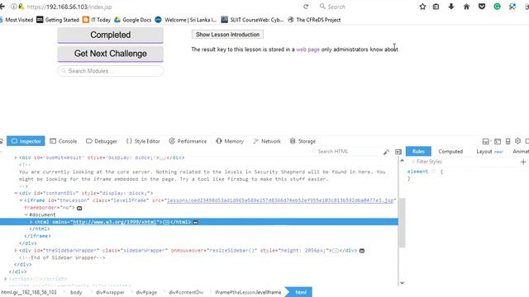
Task: Click the iframe lessons src link
Action: [x=280, y=200]
